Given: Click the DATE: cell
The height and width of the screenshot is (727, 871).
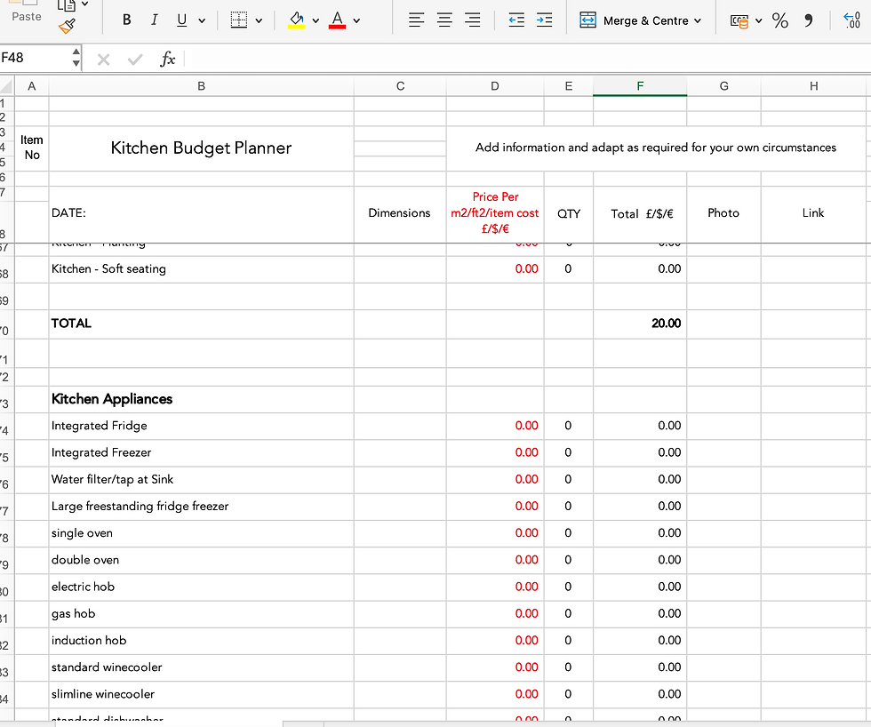Looking at the screenshot, I should tap(201, 213).
